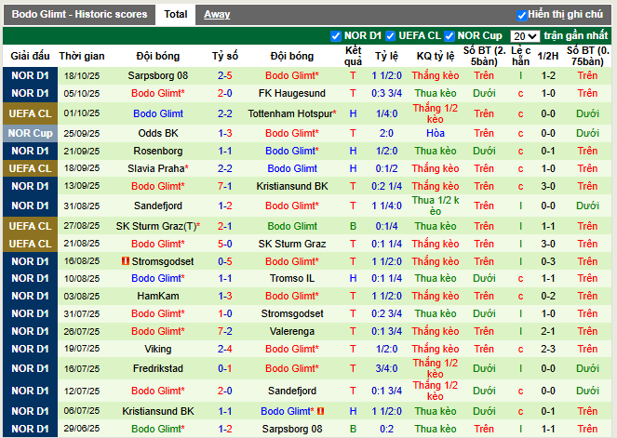617x438 pixels.
Task: Click the Tỷ số column header
Action: pos(224,55)
